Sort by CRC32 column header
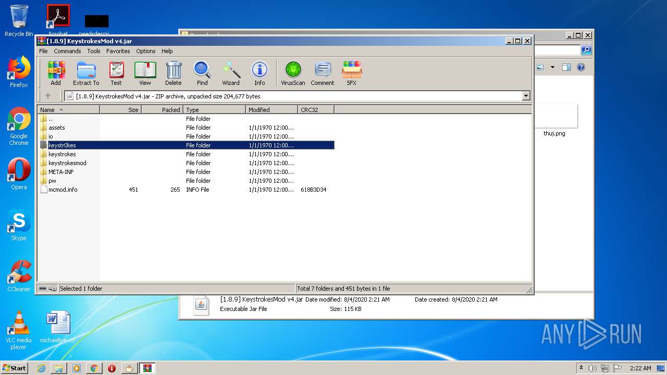 (x=316, y=110)
